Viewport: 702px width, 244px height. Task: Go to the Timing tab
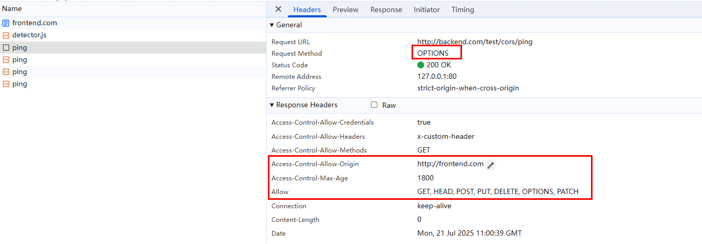(x=463, y=9)
